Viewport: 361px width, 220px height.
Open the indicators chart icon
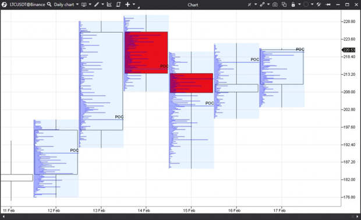(x=109, y=5)
